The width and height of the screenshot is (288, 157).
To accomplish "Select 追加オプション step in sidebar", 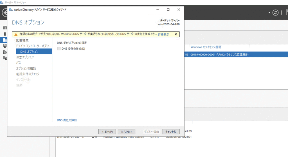I will 25,57.
